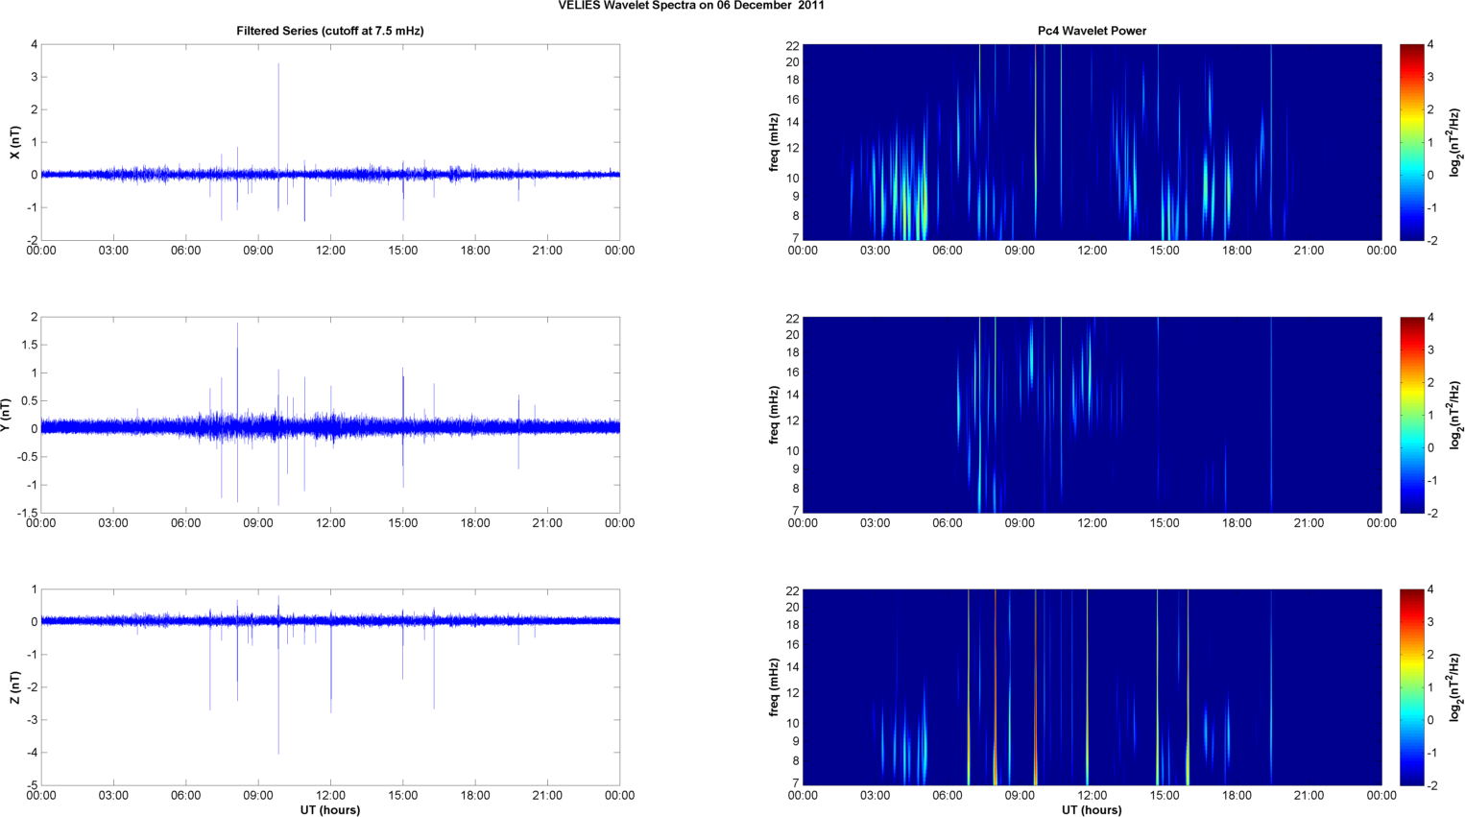This screenshot has height=817, width=1465.
Task: Click the colorbar beside the top wavelet plot
Action: pyautogui.click(x=1411, y=142)
